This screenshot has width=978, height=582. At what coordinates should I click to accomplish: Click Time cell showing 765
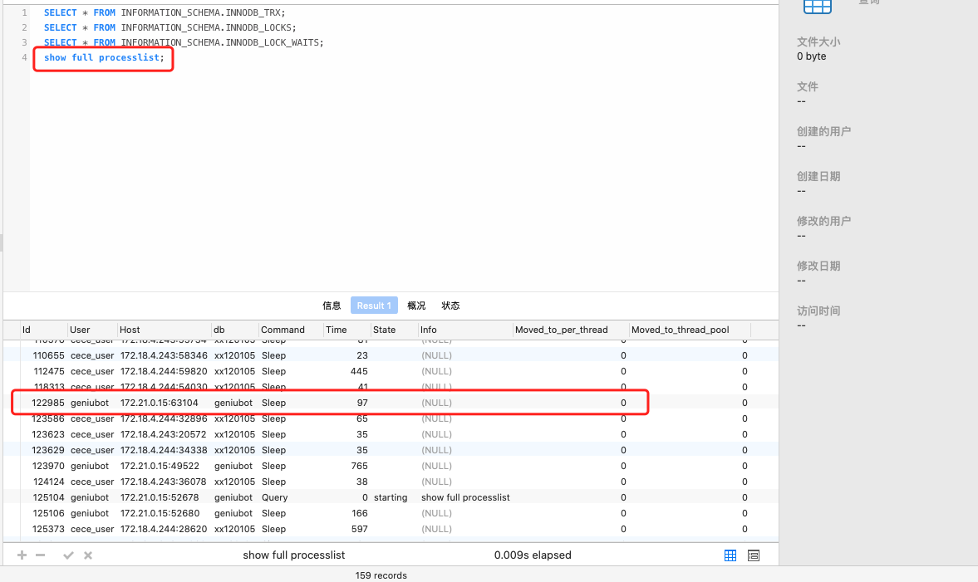point(359,466)
